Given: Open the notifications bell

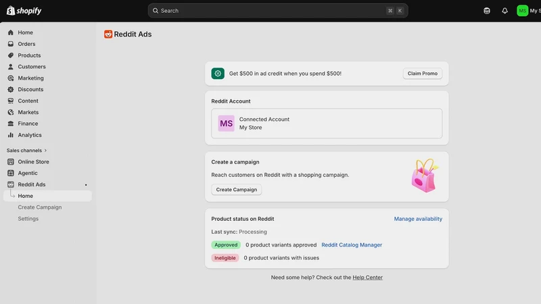Looking at the screenshot, I should [x=504, y=11].
